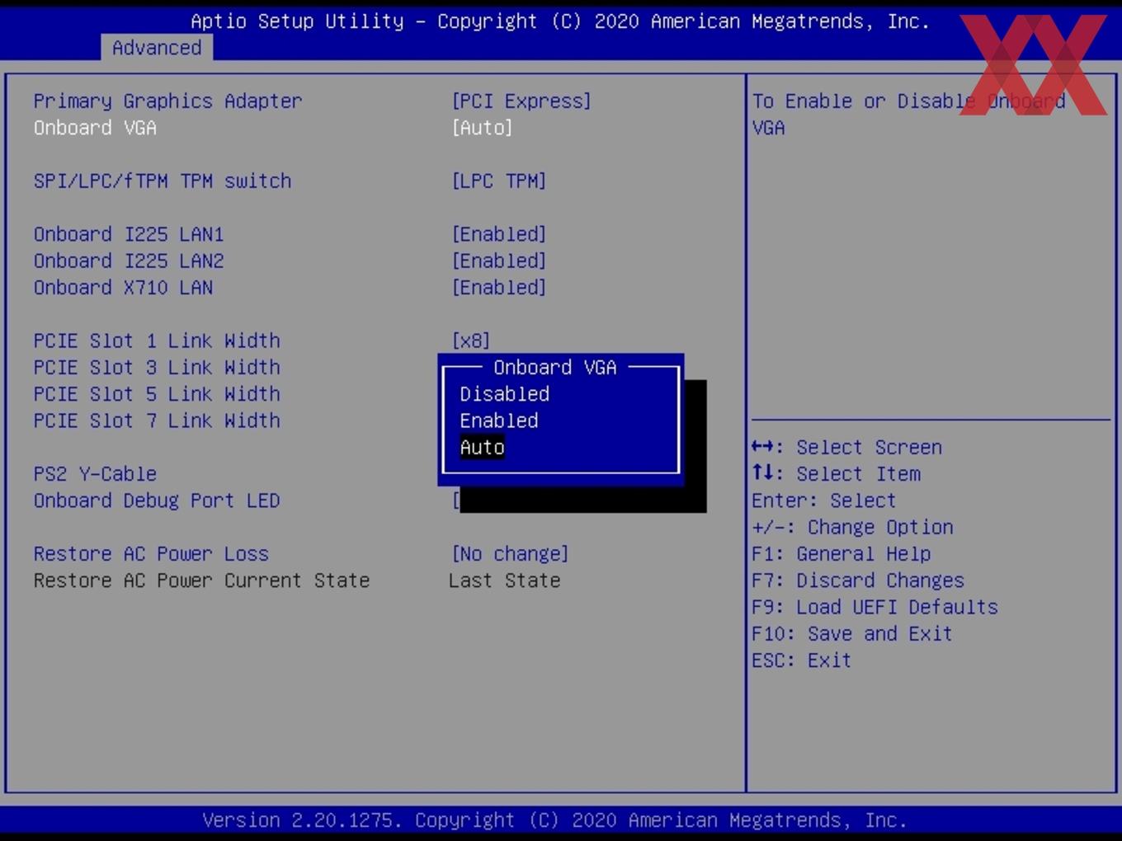Toggle the Onboard I225 LAN2 [Enabled] value

(498, 261)
